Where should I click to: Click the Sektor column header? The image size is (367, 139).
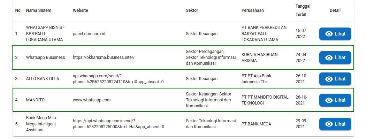click(192, 10)
